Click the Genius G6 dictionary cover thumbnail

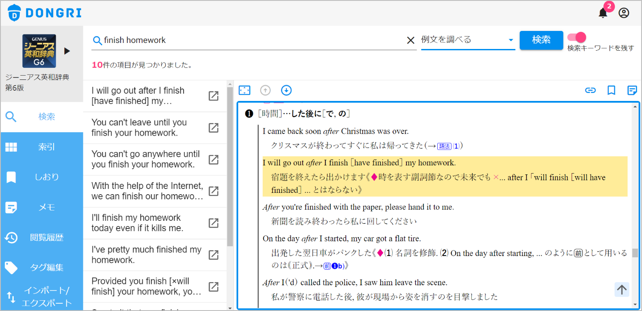pyautogui.click(x=39, y=51)
